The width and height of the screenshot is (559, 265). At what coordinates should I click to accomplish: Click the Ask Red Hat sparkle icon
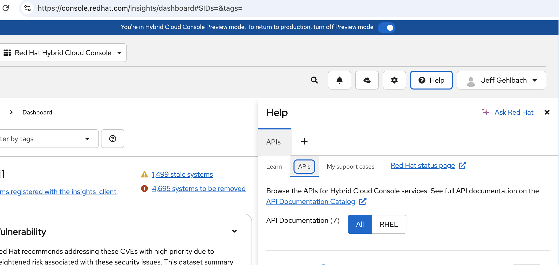[486, 112]
